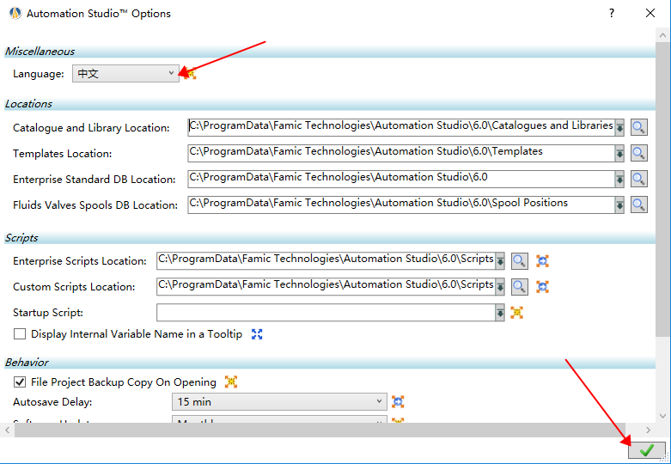Click the vertical scrollbar up arrow
The height and width of the screenshot is (464, 671).
tap(663, 35)
